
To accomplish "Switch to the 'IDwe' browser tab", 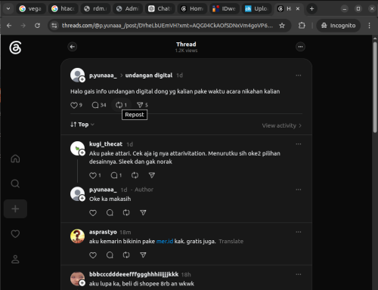I will click(225, 9).
